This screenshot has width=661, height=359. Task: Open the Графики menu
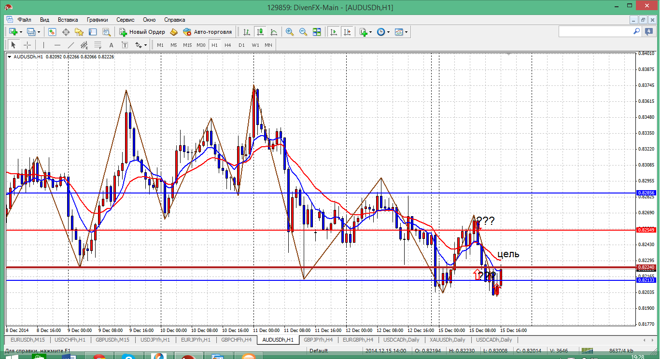[x=97, y=20]
